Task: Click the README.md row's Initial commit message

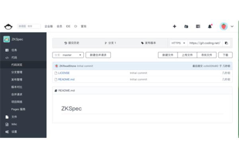Action: click(x=138, y=79)
